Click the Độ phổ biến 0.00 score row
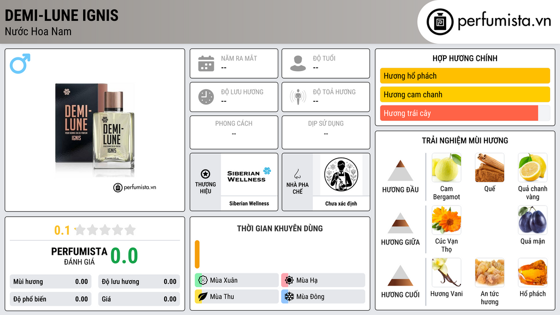The height and width of the screenshot is (315, 560). point(50,299)
